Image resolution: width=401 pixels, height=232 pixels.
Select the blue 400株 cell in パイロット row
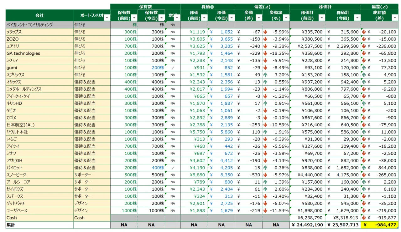pos(151,168)
